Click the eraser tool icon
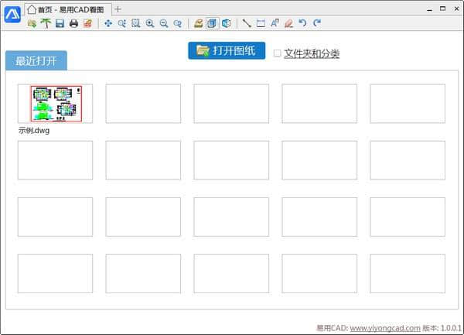The width and height of the screenshot is (464, 335). pyautogui.click(x=288, y=24)
